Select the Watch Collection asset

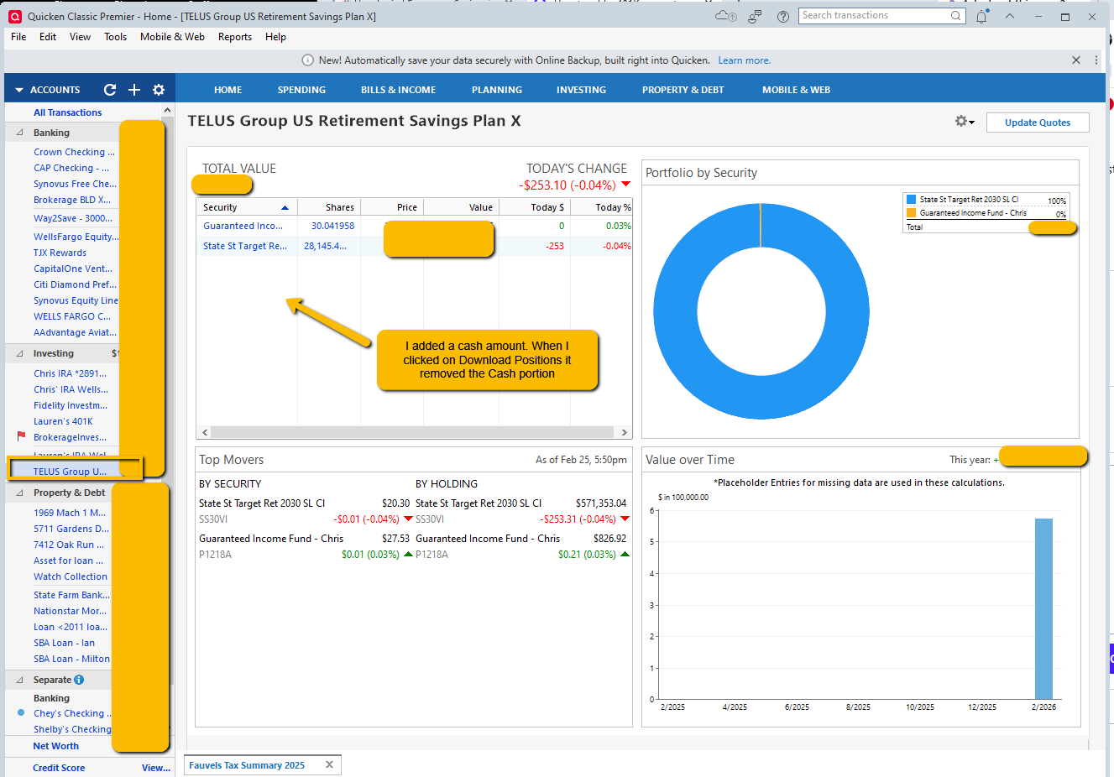click(71, 576)
